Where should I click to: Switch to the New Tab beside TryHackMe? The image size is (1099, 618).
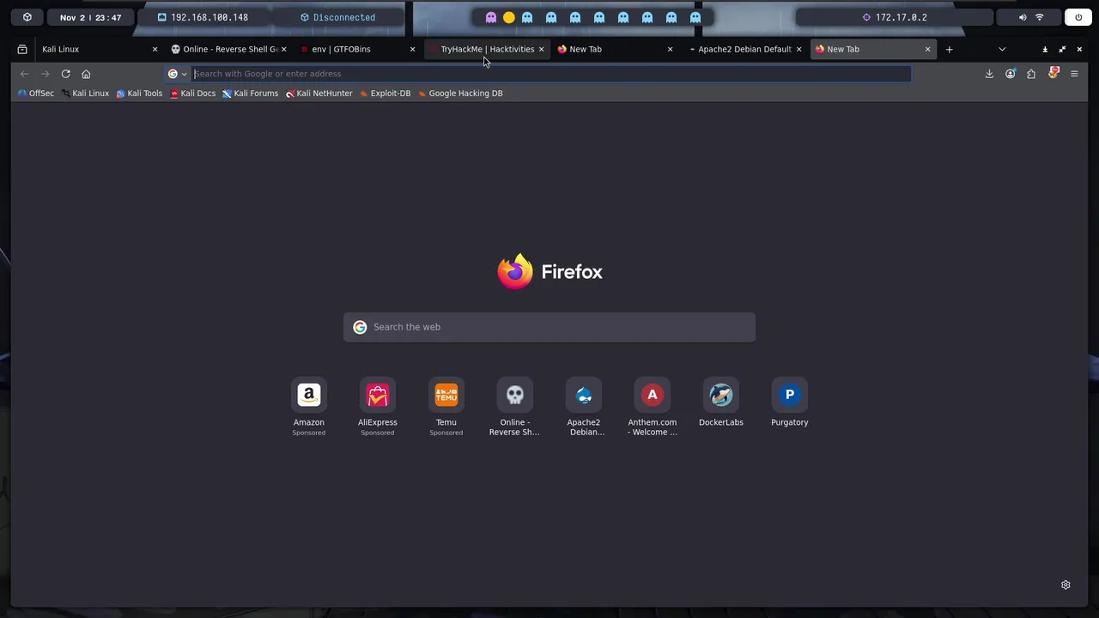pyautogui.click(x=614, y=49)
